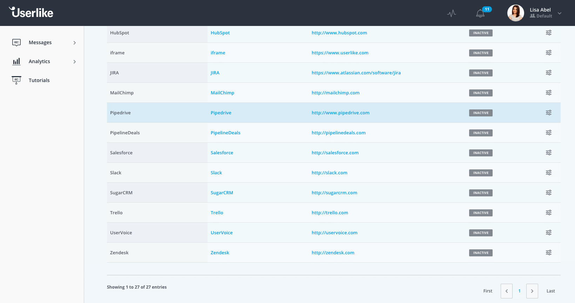575x303 pixels.
Task: Visit http://mailchimp.com URL
Action: click(x=336, y=93)
